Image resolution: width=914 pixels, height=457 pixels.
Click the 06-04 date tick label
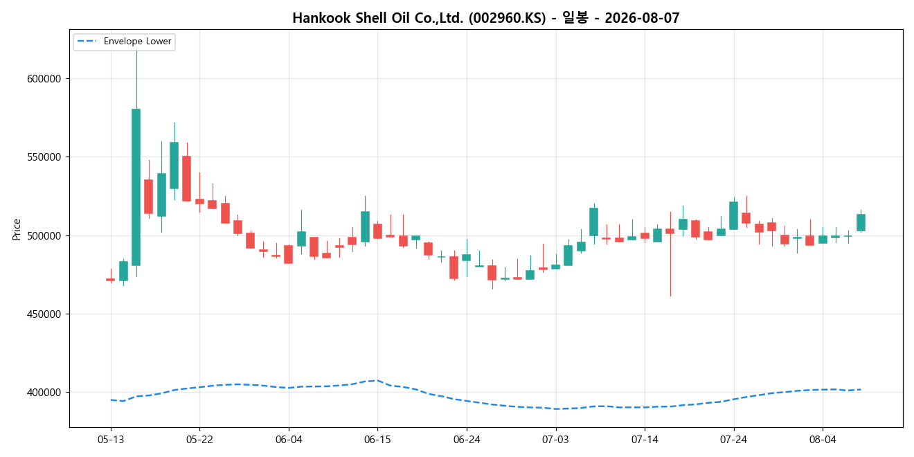click(x=288, y=440)
